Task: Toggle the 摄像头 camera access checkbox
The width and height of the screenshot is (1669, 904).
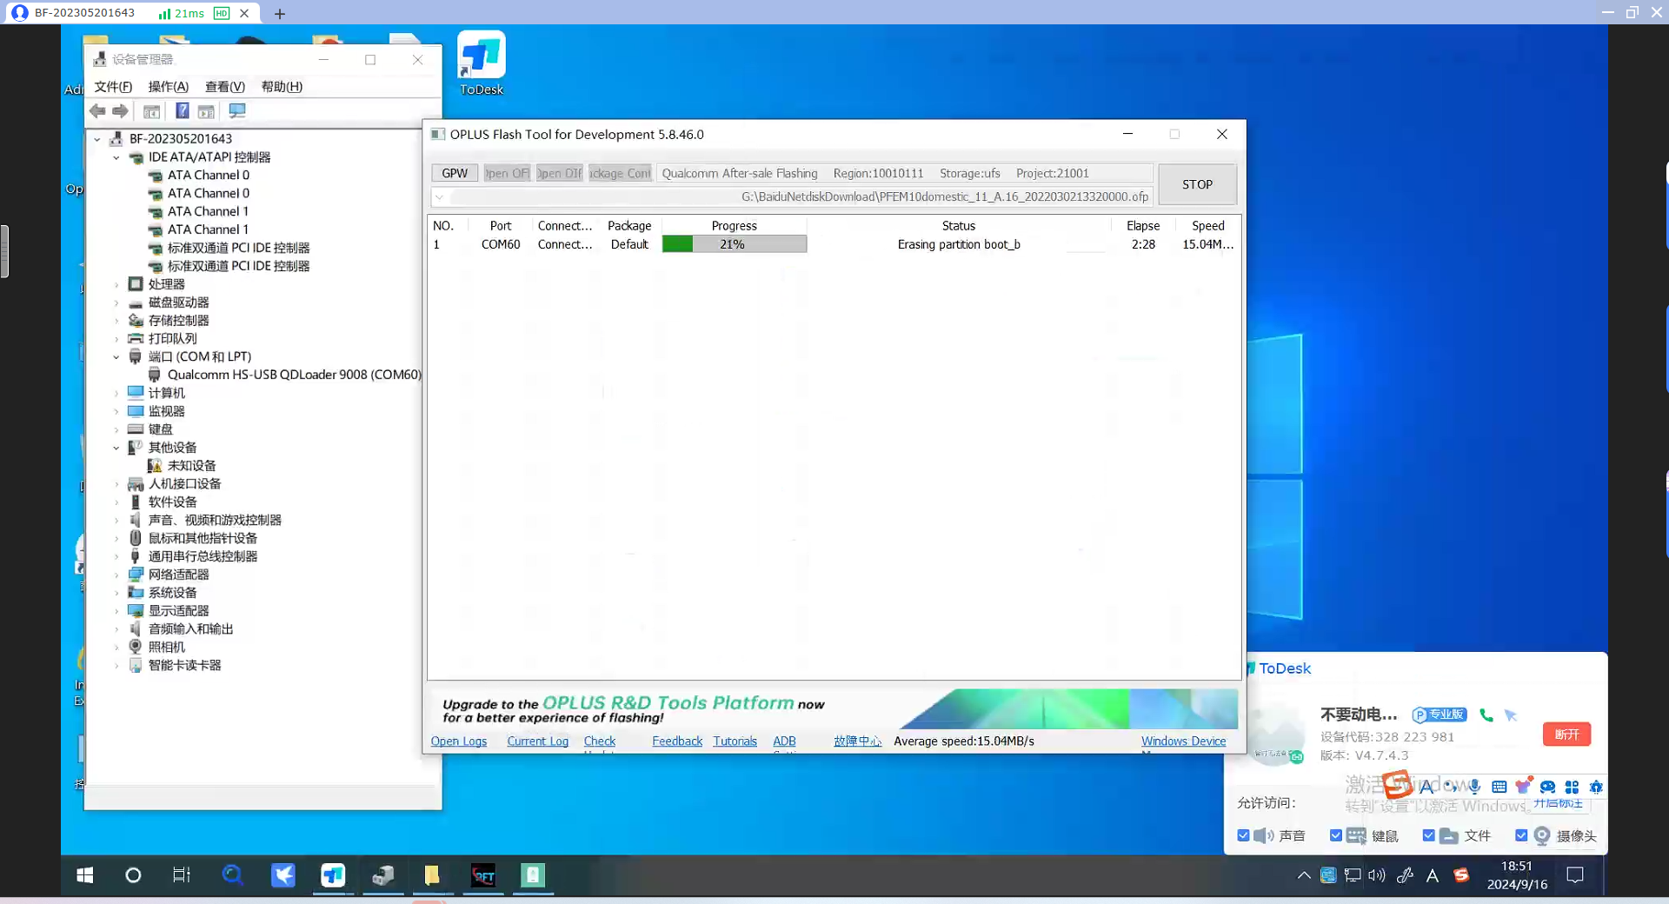Action: pos(1521,835)
